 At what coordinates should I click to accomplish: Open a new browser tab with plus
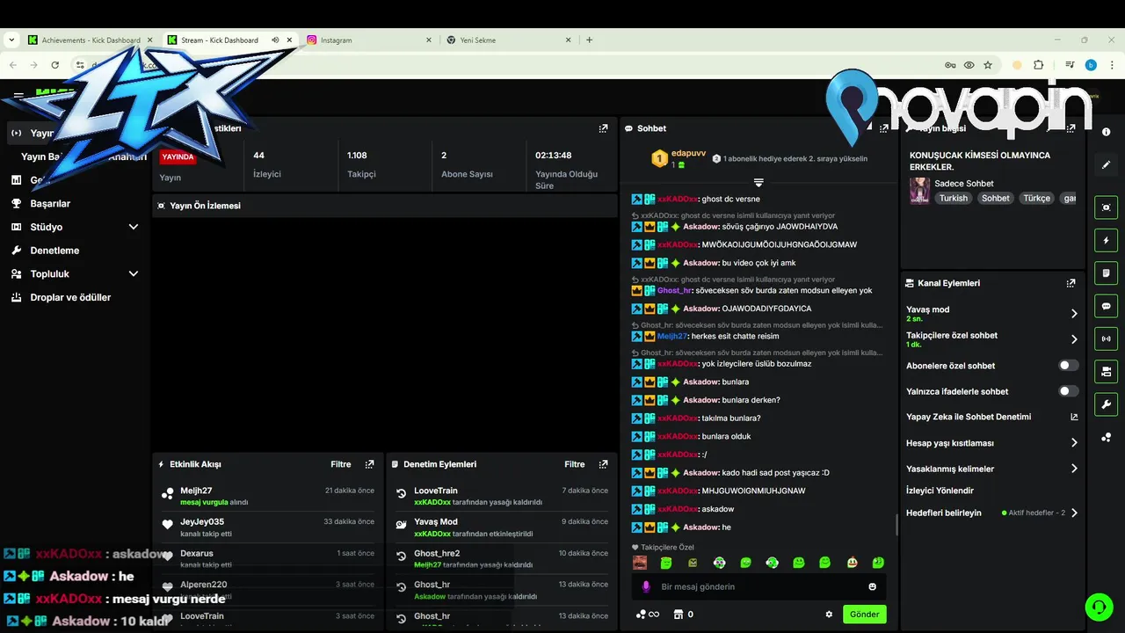pos(589,40)
